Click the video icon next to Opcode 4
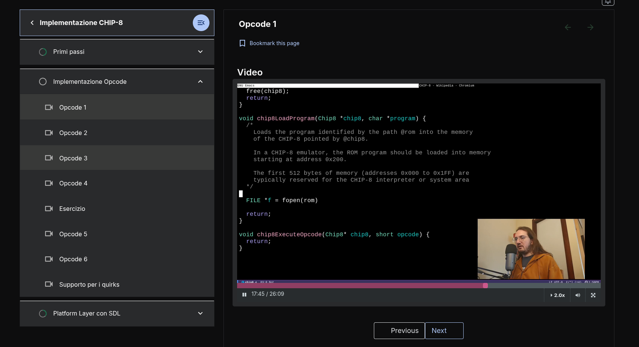The width and height of the screenshot is (639, 347). coord(49,183)
